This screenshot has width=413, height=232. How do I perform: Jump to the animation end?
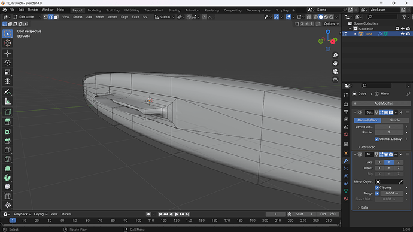(187, 215)
